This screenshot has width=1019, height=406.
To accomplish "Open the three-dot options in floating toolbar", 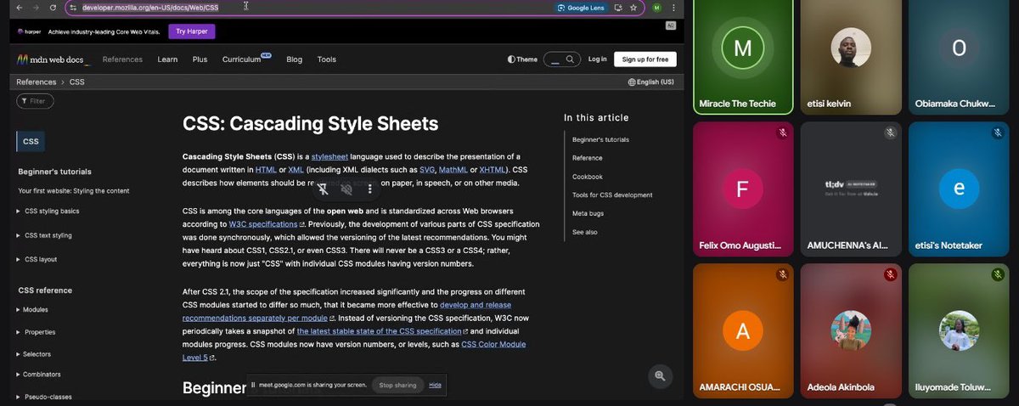I will click(369, 189).
